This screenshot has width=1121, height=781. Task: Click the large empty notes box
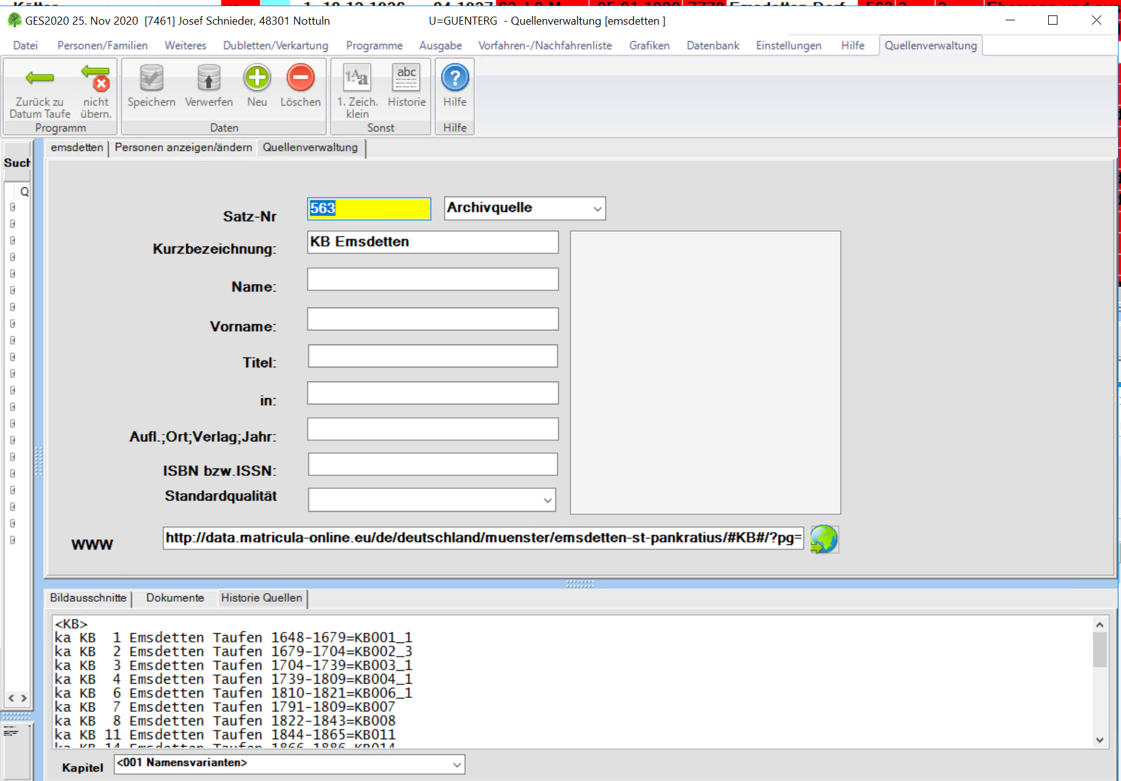pyautogui.click(x=706, y=373)
